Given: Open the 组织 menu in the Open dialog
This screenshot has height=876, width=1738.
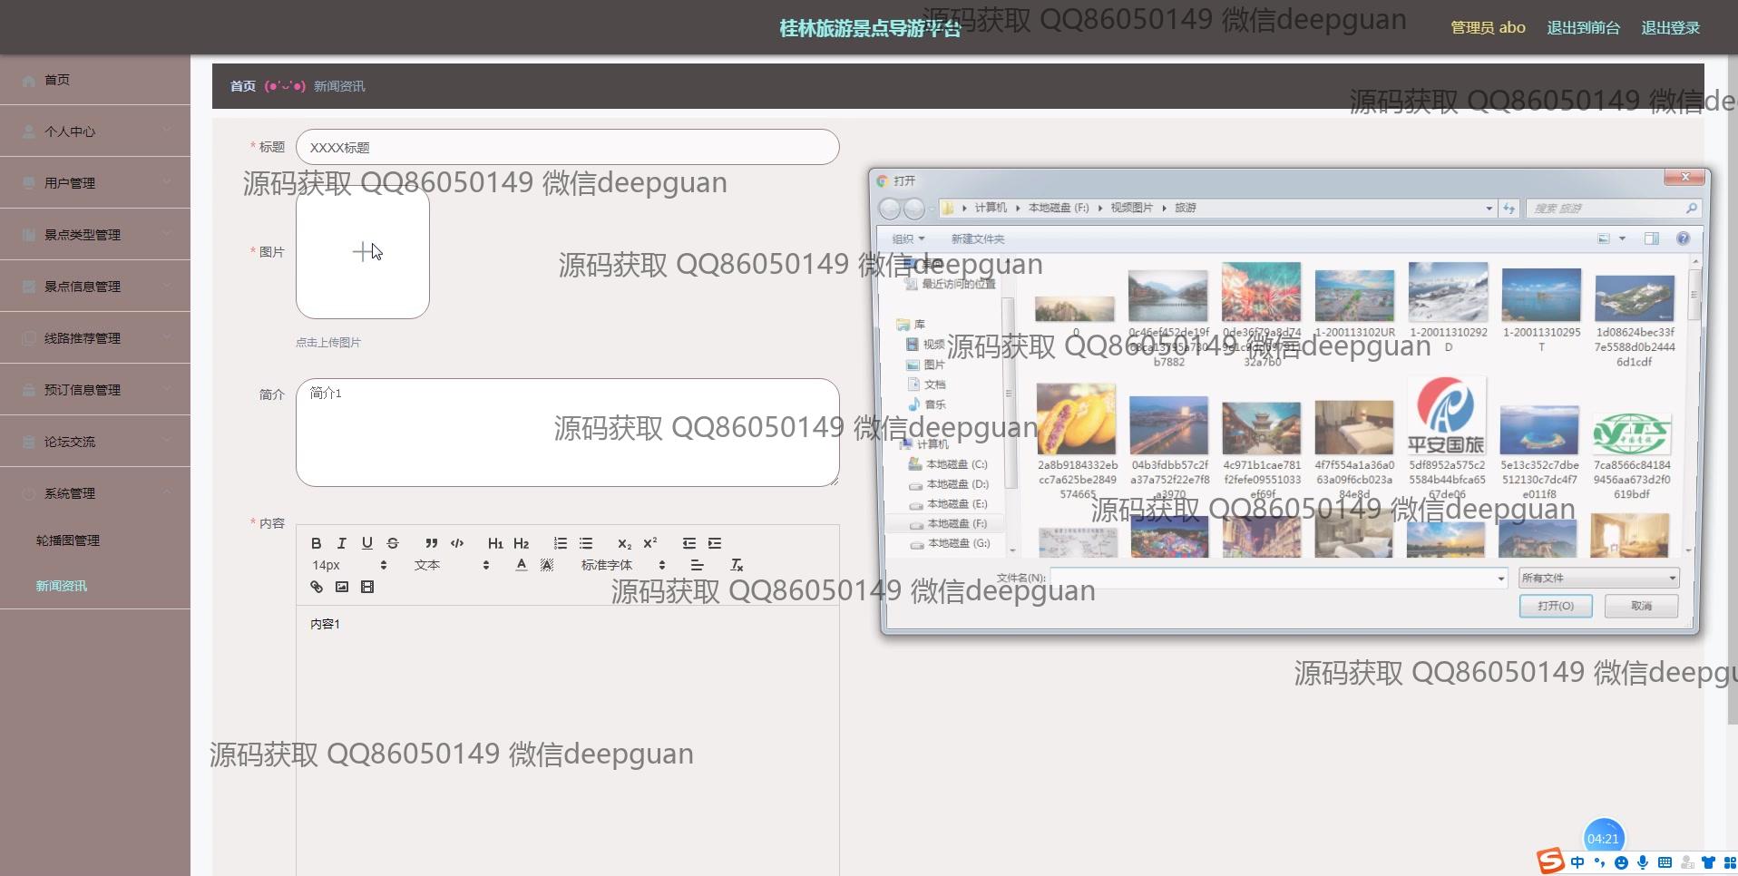Looking at the screenshot, I should pos(908,238).
